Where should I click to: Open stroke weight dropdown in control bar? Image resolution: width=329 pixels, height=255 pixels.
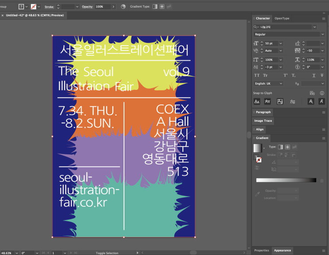tap(77, 7)
